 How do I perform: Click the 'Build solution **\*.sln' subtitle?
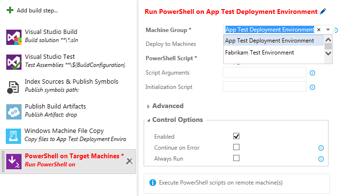[x=51, y=40]
